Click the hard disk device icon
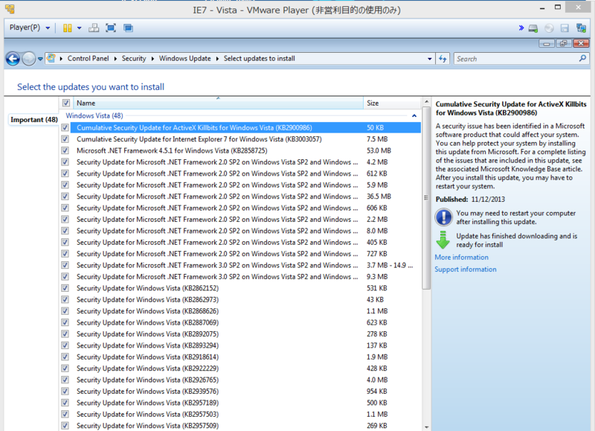Viewport: 595px width, 431px height. click(533, 28)
